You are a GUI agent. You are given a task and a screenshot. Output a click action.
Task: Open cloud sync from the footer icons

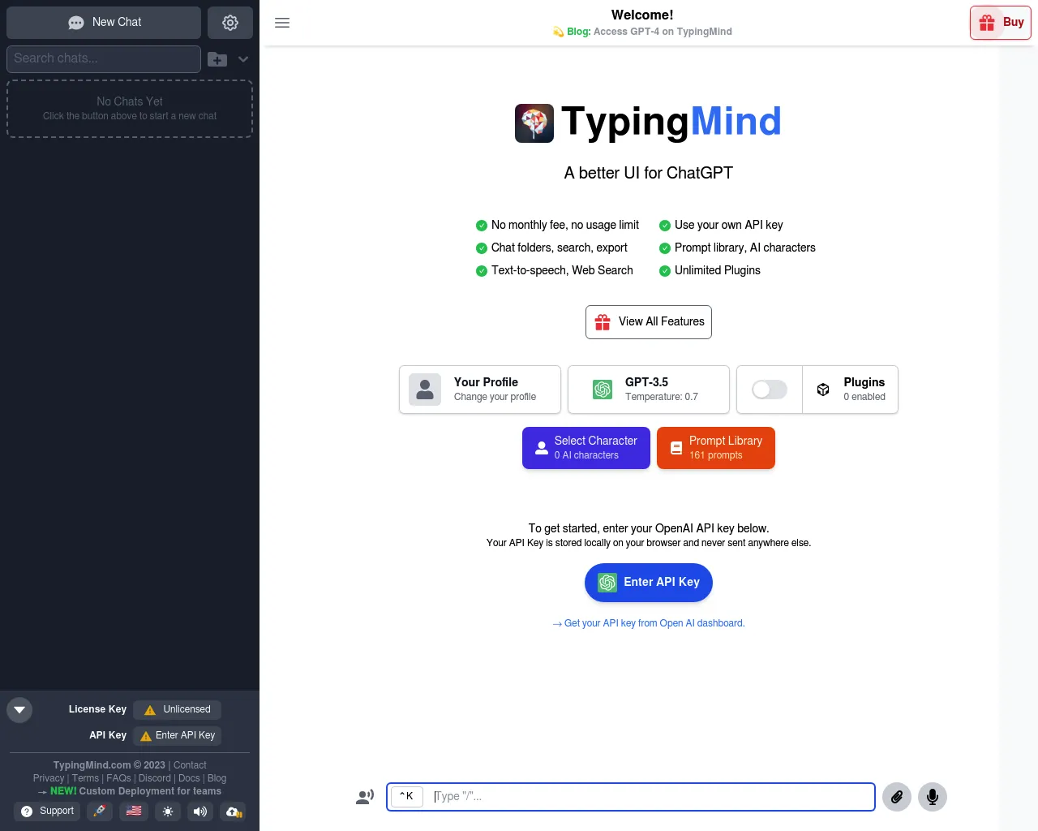click(233, 812)
